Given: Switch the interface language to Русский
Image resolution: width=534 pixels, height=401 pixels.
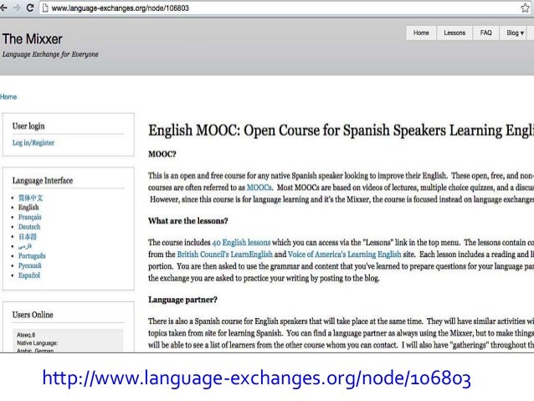Looking at the screenshot, I should tap(29, 265).
